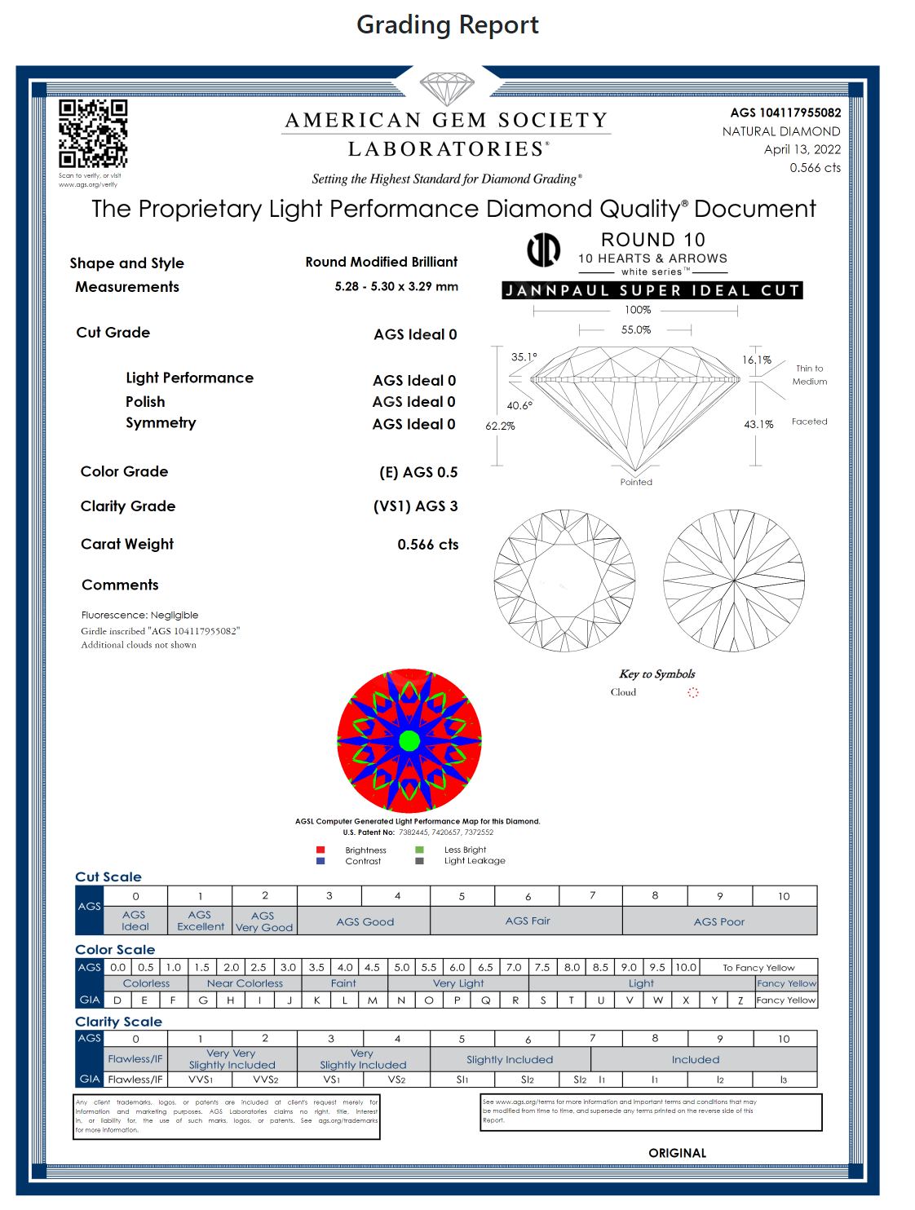Image resolution: width=915 pixels, height=1210 pixels.
Task: Click the diamond side profile diagram
Action: pyautogui.click(x=635, y=408)
